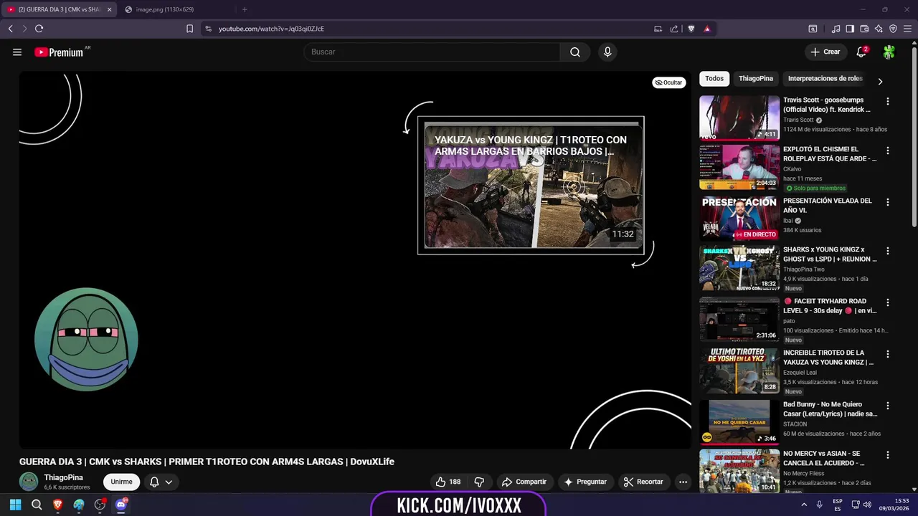Open the notifications bell with badge 2
918x516 pixels.
click(861, 52)
